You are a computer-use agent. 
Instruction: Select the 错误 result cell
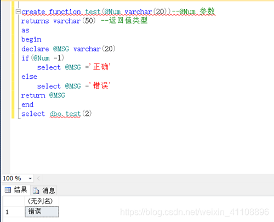click(x=42, y=212)
